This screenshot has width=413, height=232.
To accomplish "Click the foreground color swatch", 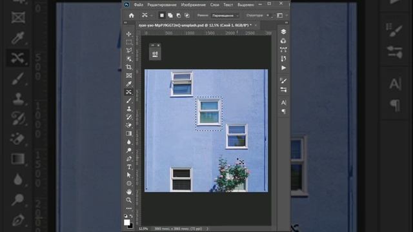I will [x=126, y=222].
